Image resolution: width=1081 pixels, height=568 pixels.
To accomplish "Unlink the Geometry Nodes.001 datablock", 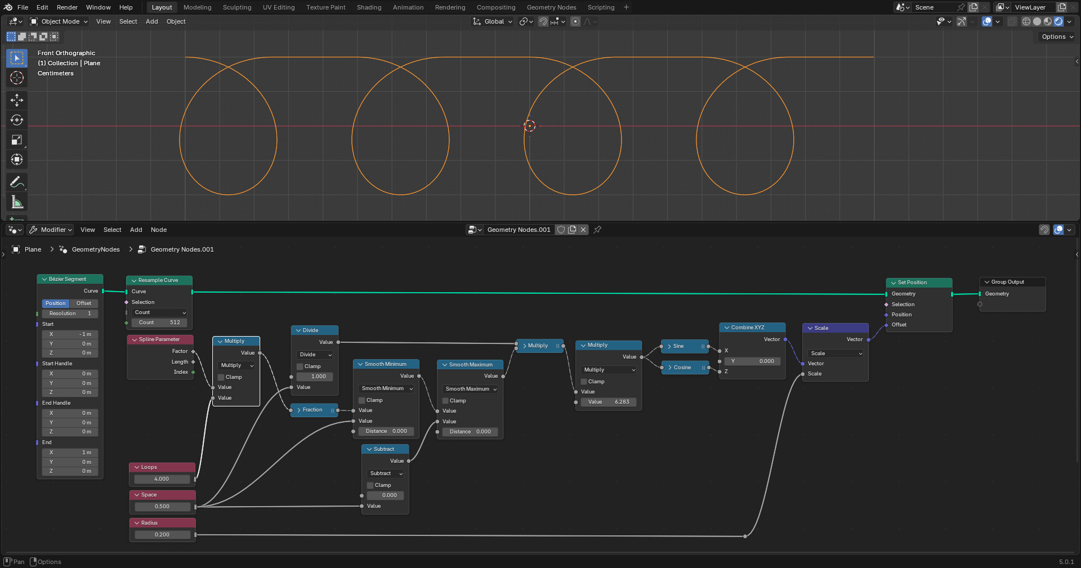I will point(583,230).
